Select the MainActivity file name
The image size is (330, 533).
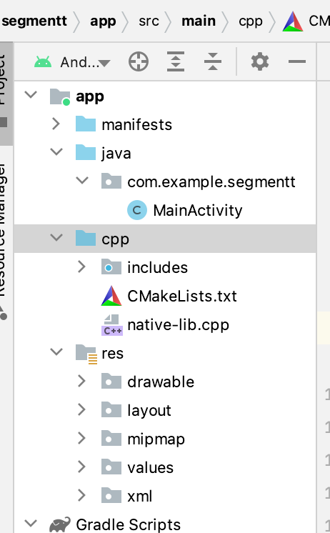(198, 210)
